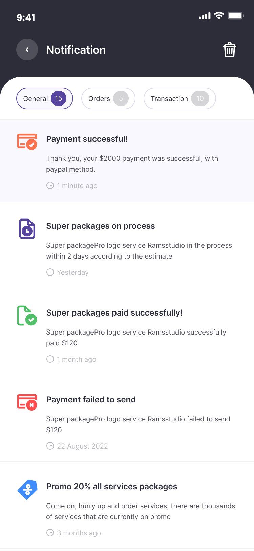Click the blue promo discount tag icon

point(27,490)
